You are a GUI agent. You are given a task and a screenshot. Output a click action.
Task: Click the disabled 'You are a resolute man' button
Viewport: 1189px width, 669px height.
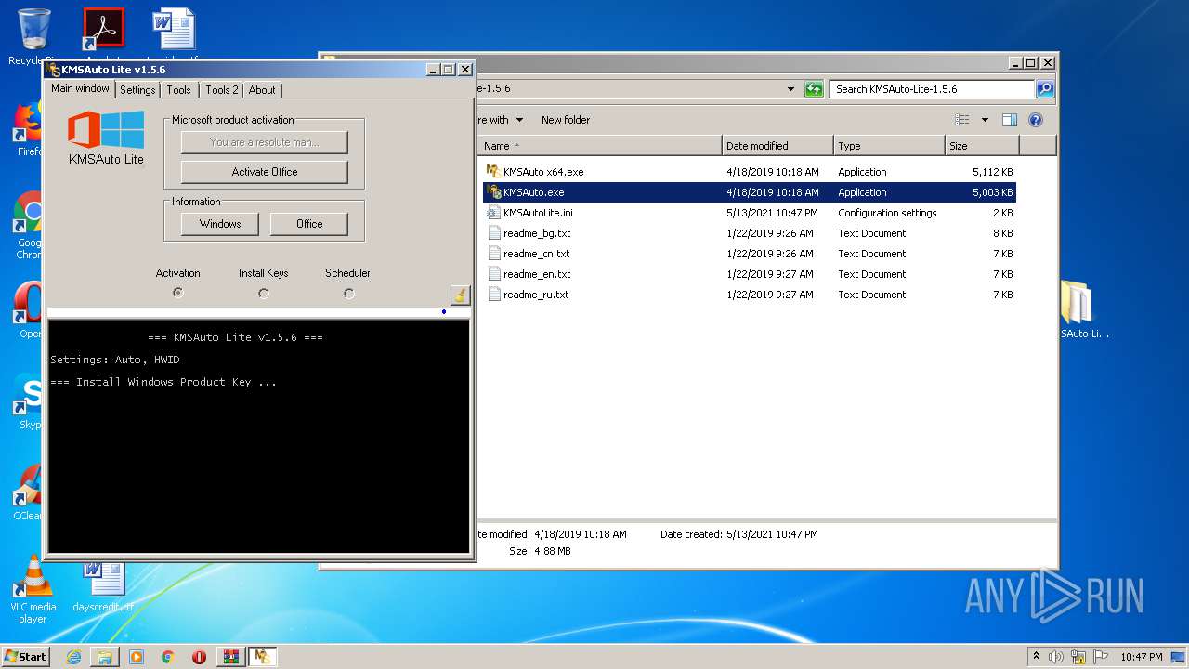(265, 142)
